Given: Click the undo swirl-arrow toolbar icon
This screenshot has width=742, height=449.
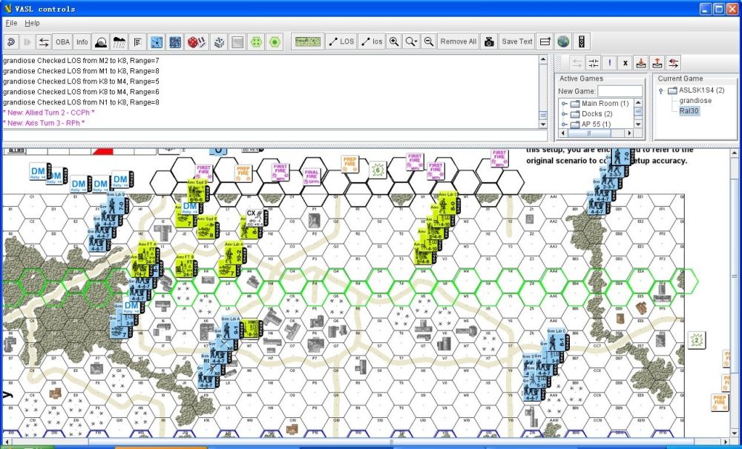Looking at the screenshot, I should pyautogui.click(x=11, y=41).
